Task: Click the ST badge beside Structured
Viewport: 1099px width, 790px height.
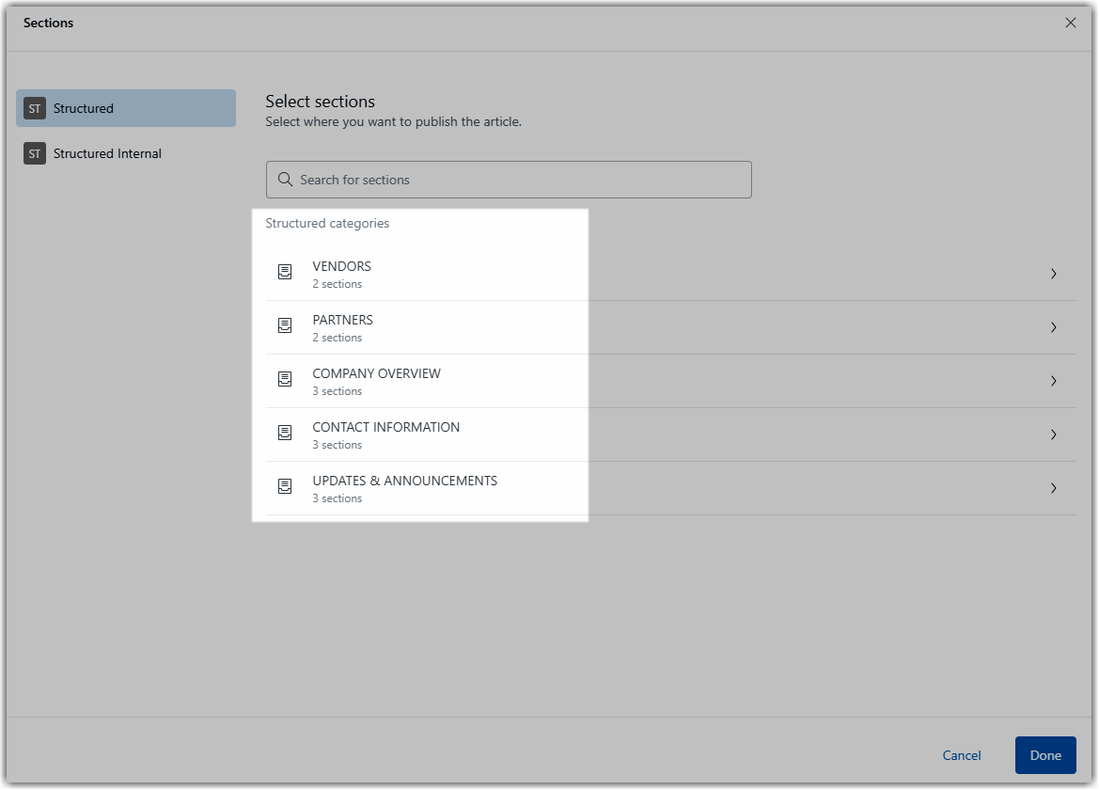Action: tap(35, 108)
